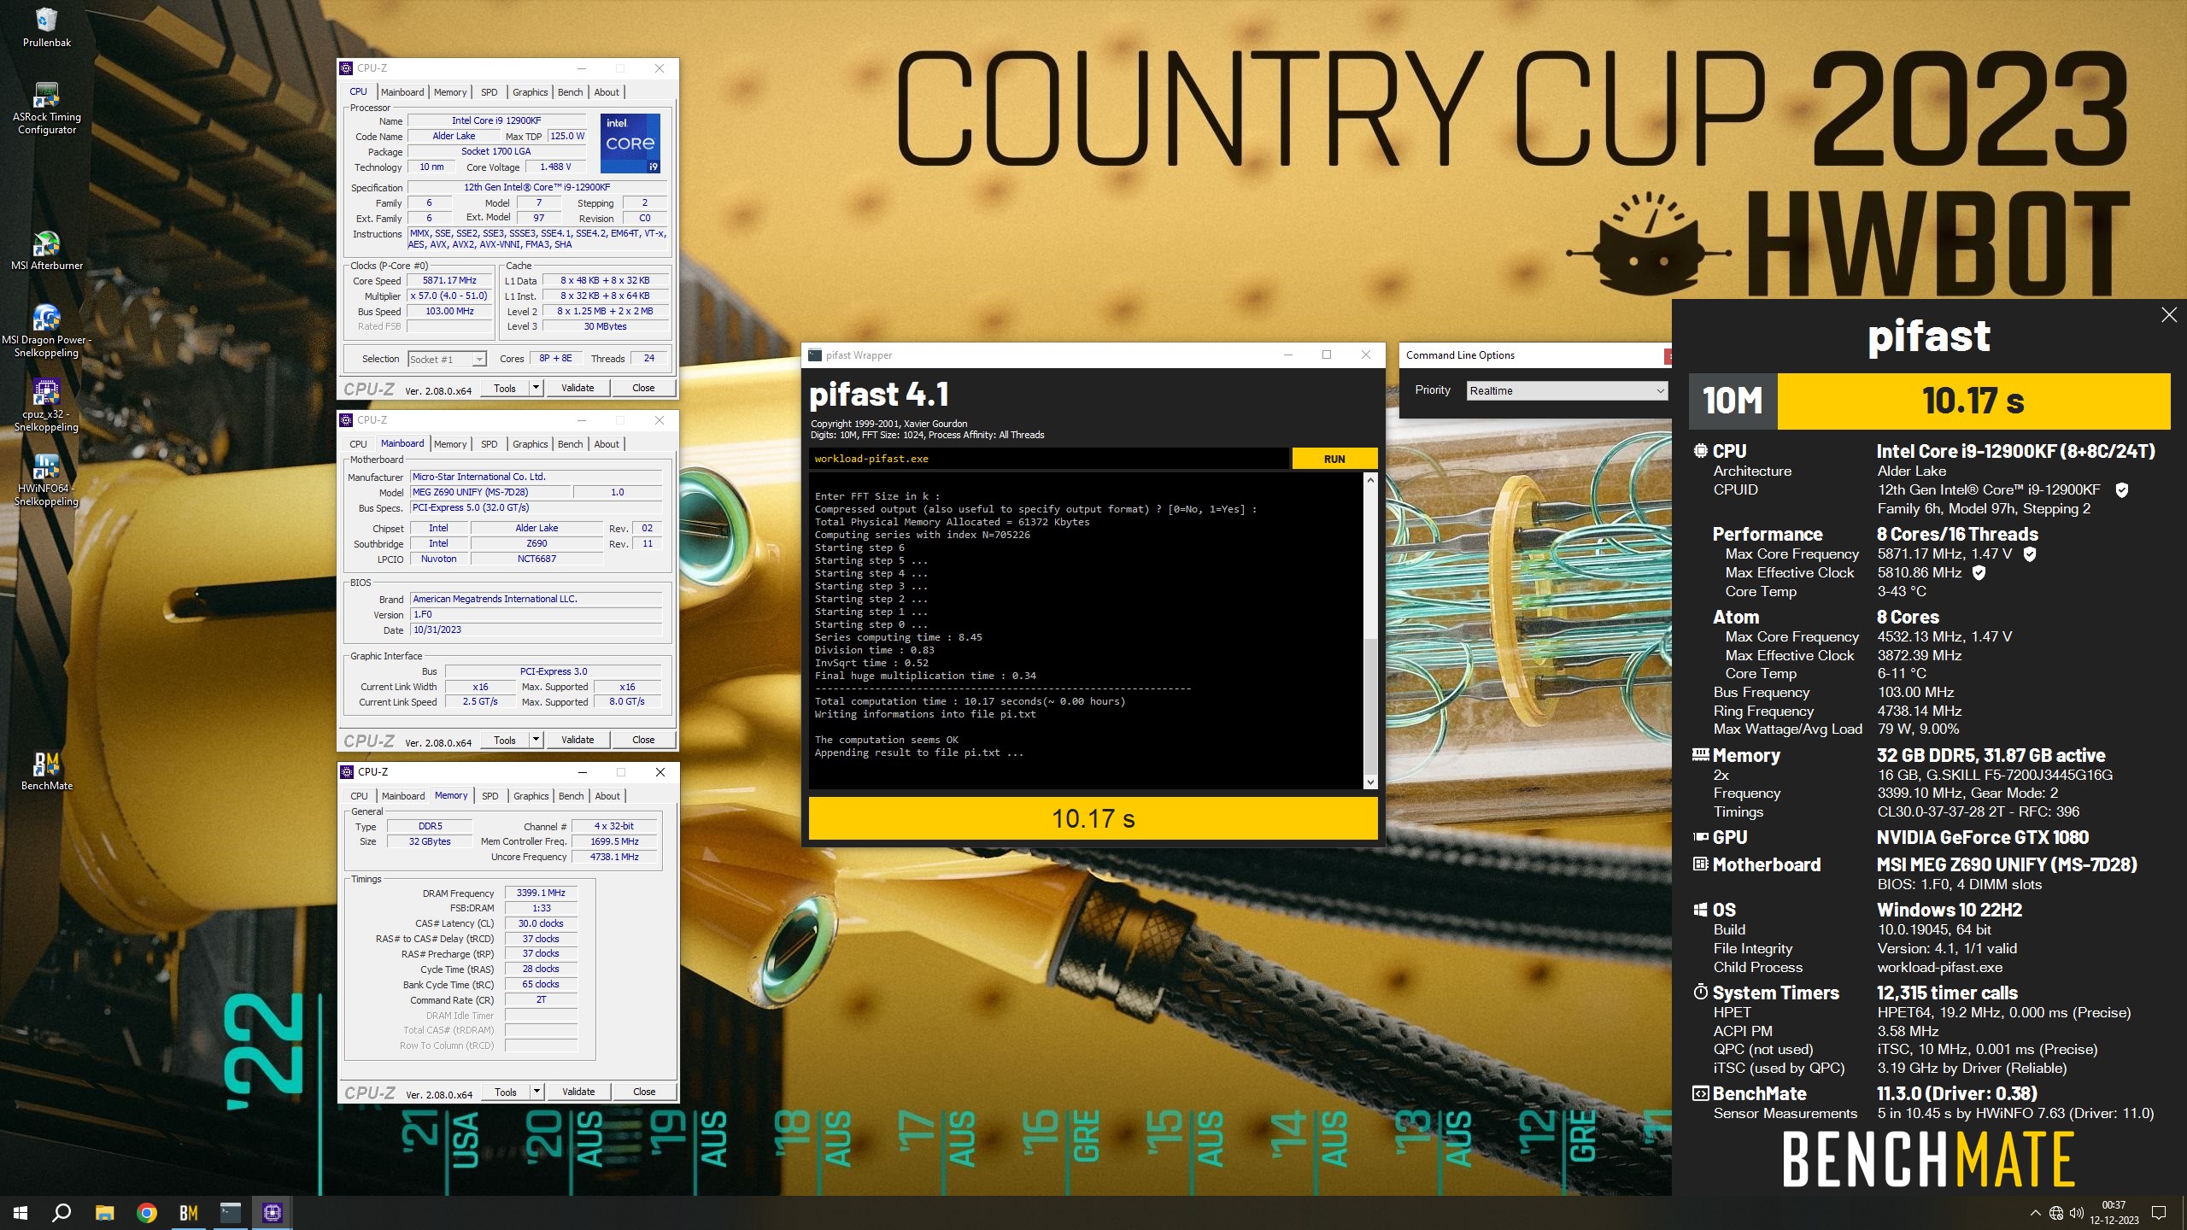Open File Explorer from taskbar
2187x1230 pixels.
[x=104, y=1212]
